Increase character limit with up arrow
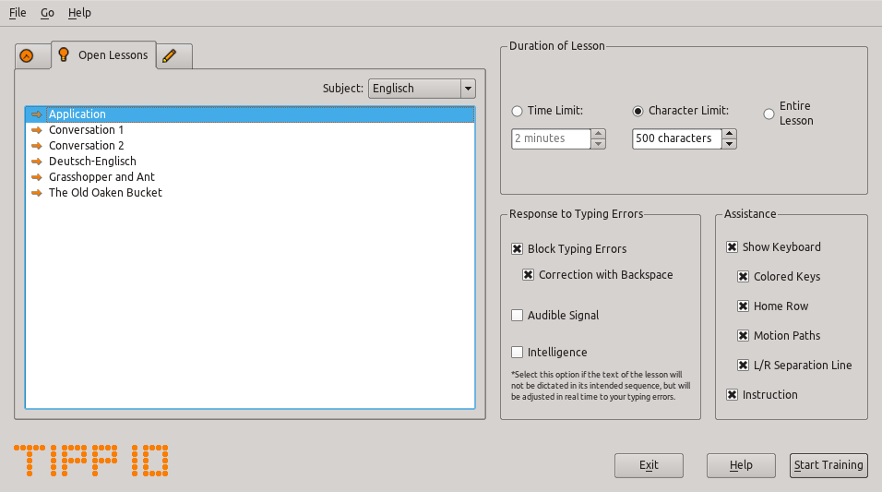The image size is (882, 492). [730, 134]
